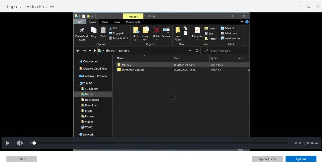Select the Pin to Quick access tool

point(82,34)
